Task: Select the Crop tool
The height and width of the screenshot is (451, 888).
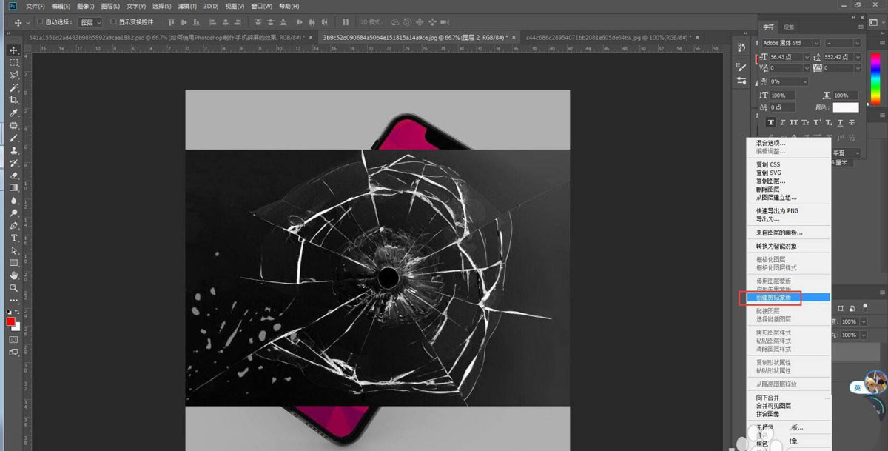Action: [x=13, y=100]
